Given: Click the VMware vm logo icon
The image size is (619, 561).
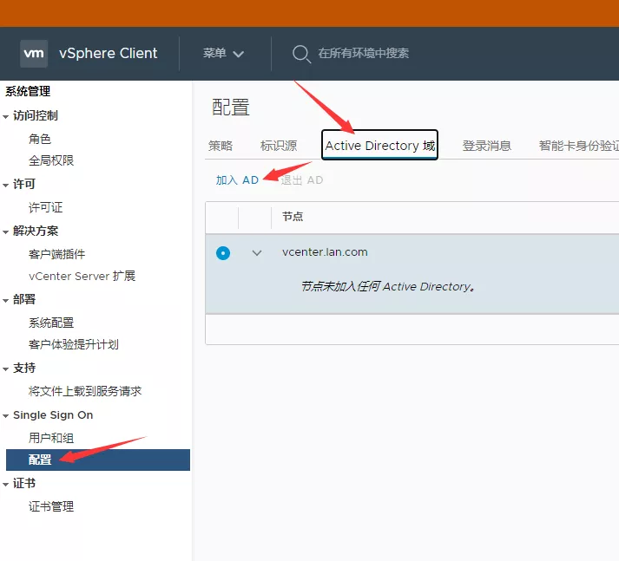Looking at the screenshot, I should (34, 53).
